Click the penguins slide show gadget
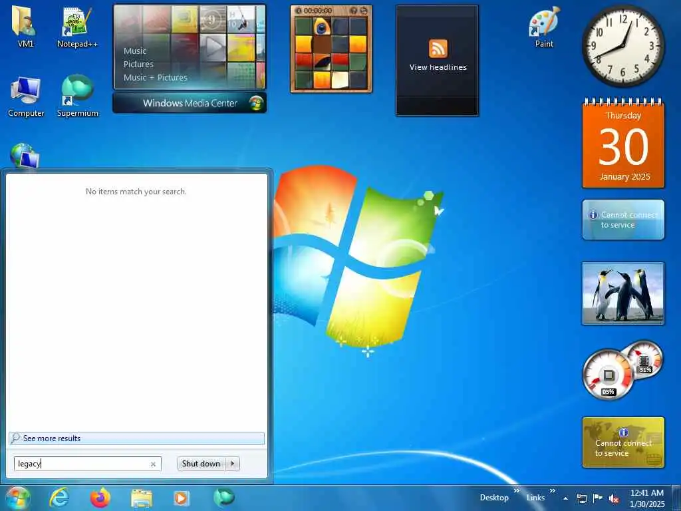681x511 pixels. tap(622, 293)
